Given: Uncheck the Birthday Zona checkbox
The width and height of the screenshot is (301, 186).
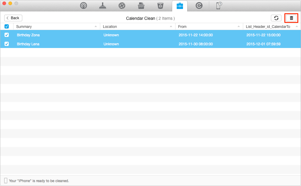Looking at the screenshot, I should pyautogui.click(x=7, y=35).
